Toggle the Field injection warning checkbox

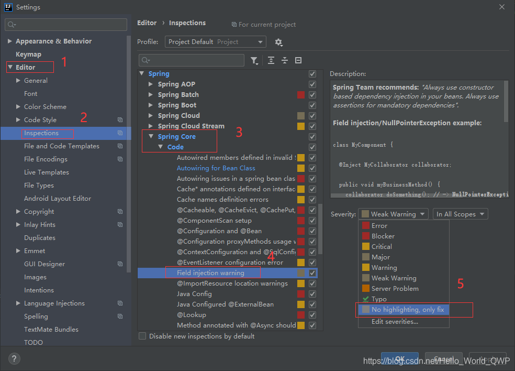[312, 272]
